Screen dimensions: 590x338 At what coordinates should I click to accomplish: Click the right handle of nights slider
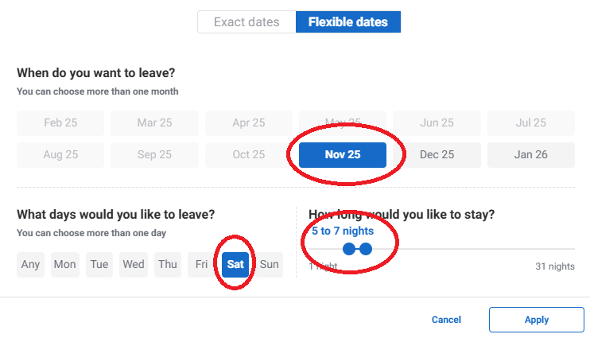[x=366, y=249]
